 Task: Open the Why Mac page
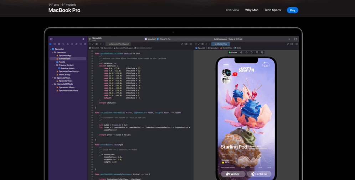tap(252, 10)
